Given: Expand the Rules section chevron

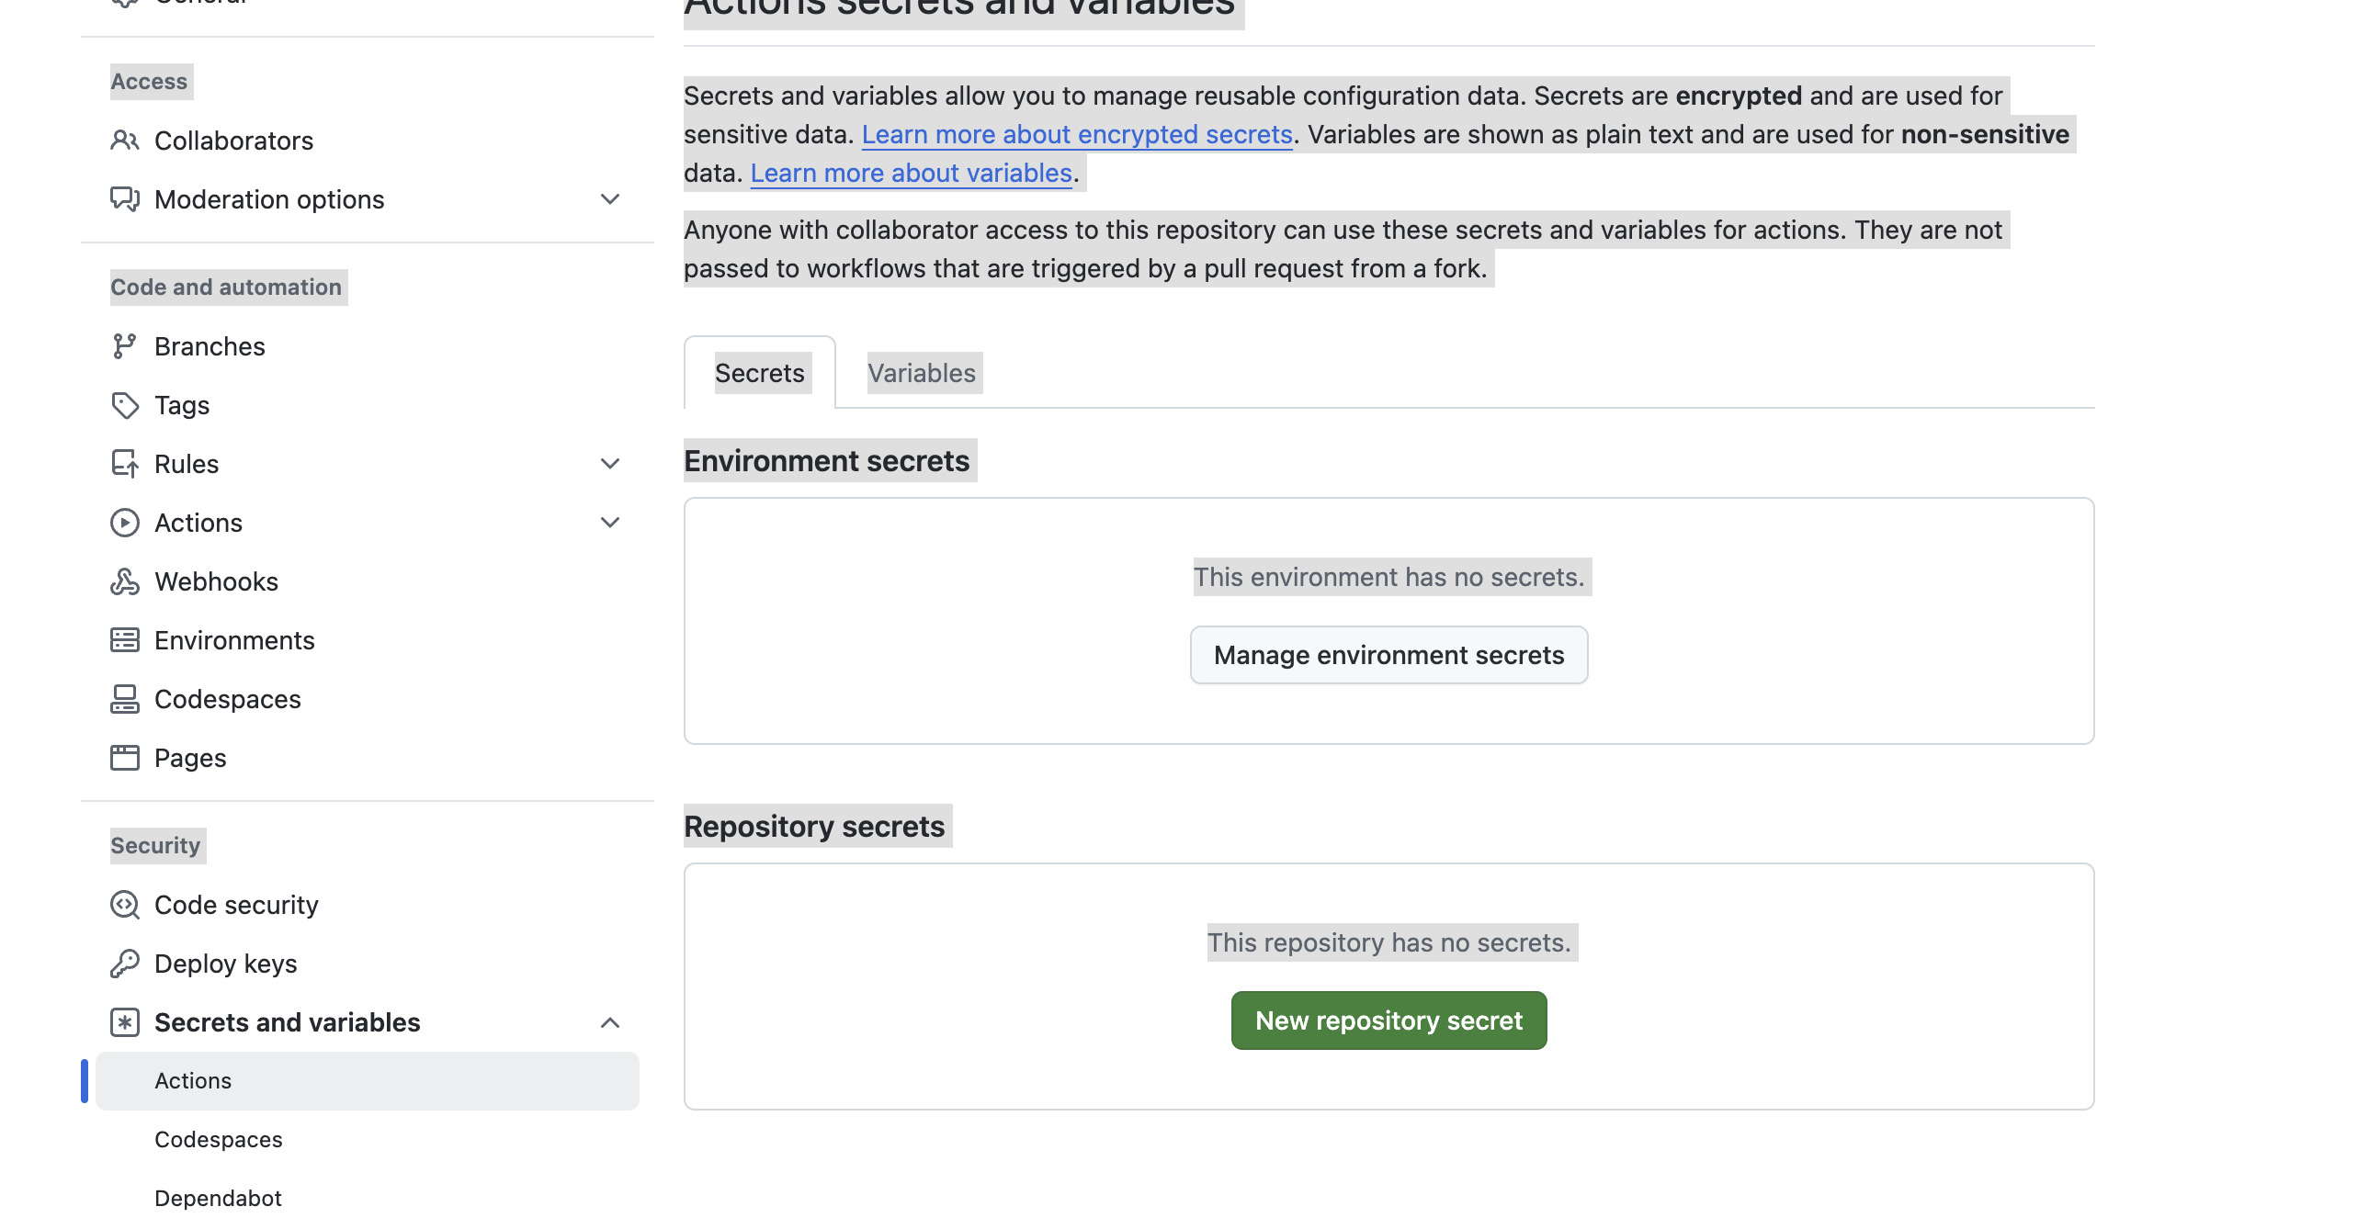Looking at the screenshot, I should coord(610,464).
